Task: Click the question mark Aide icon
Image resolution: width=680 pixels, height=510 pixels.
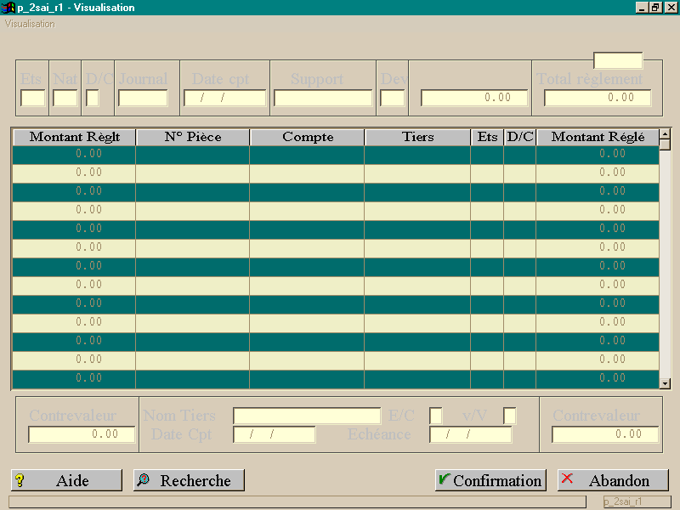Action: click(x=20, y=480)
